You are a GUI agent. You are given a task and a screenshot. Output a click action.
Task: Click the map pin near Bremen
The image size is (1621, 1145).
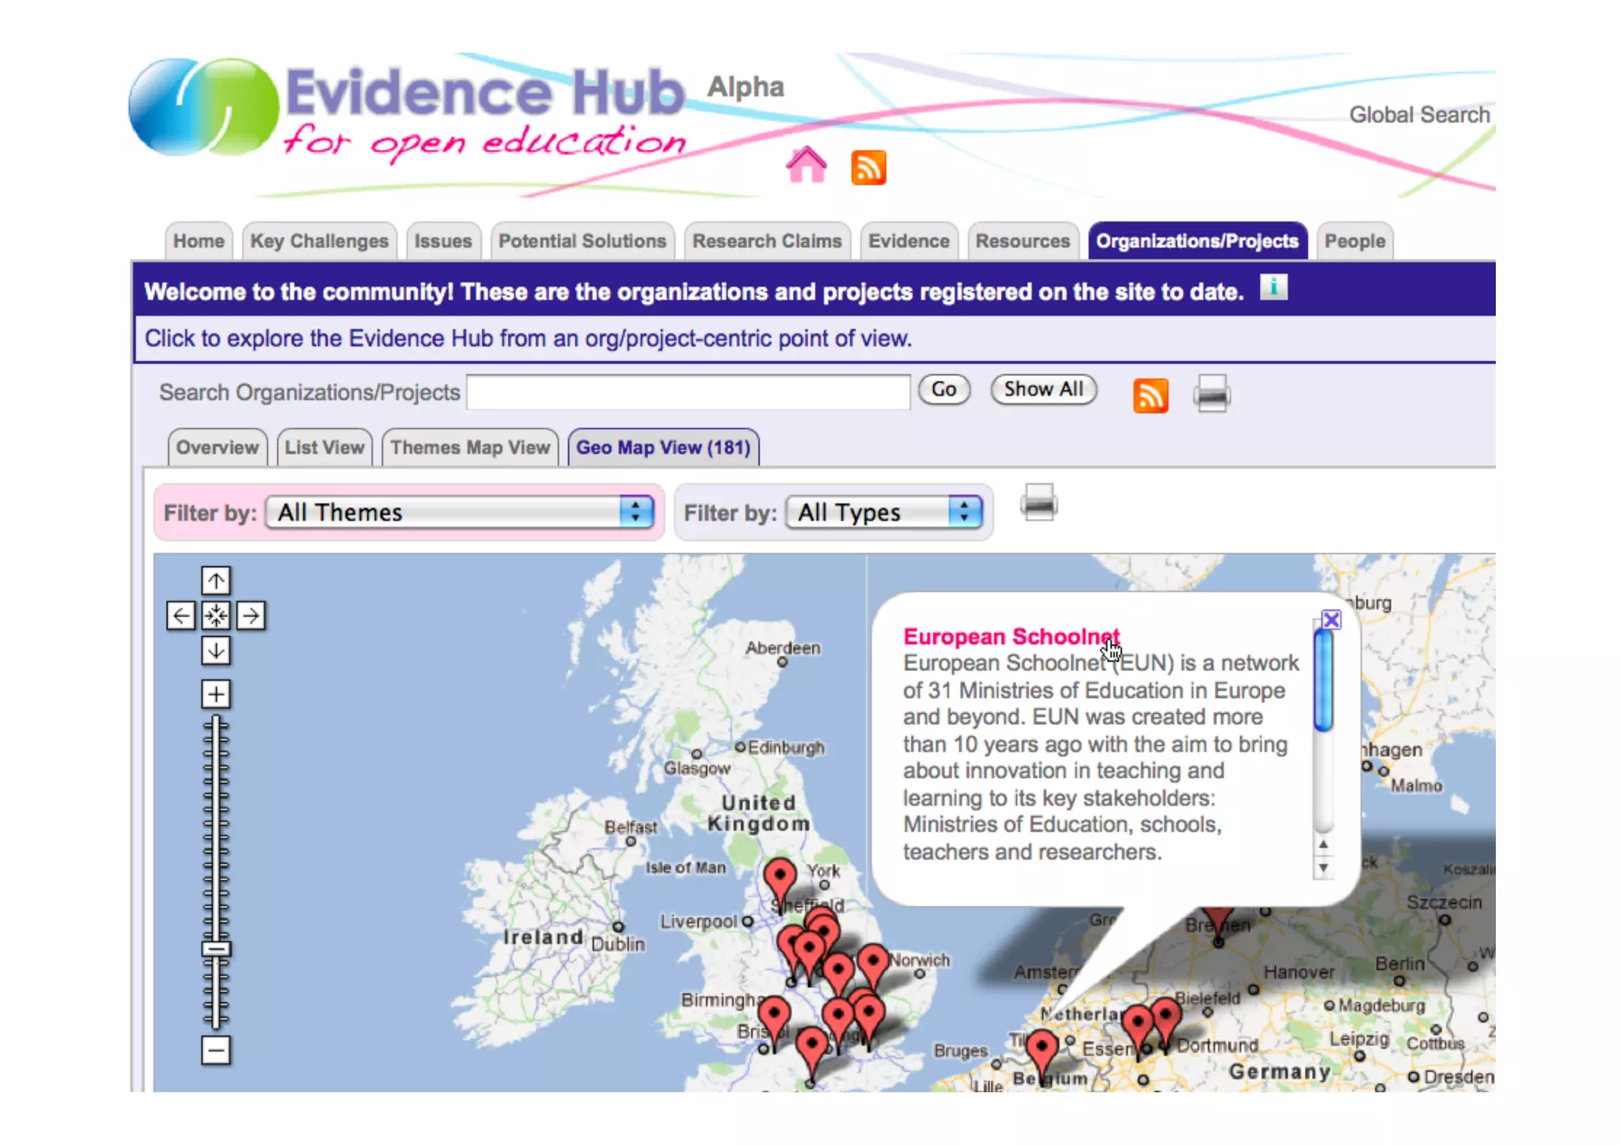(1218, 923)
